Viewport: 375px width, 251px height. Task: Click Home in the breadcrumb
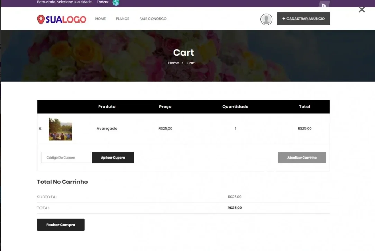coord(174,63)
